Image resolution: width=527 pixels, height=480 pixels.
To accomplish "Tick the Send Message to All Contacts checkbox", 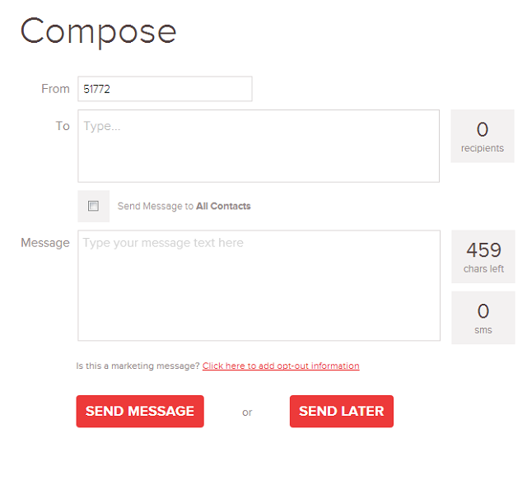I will 93,206.
